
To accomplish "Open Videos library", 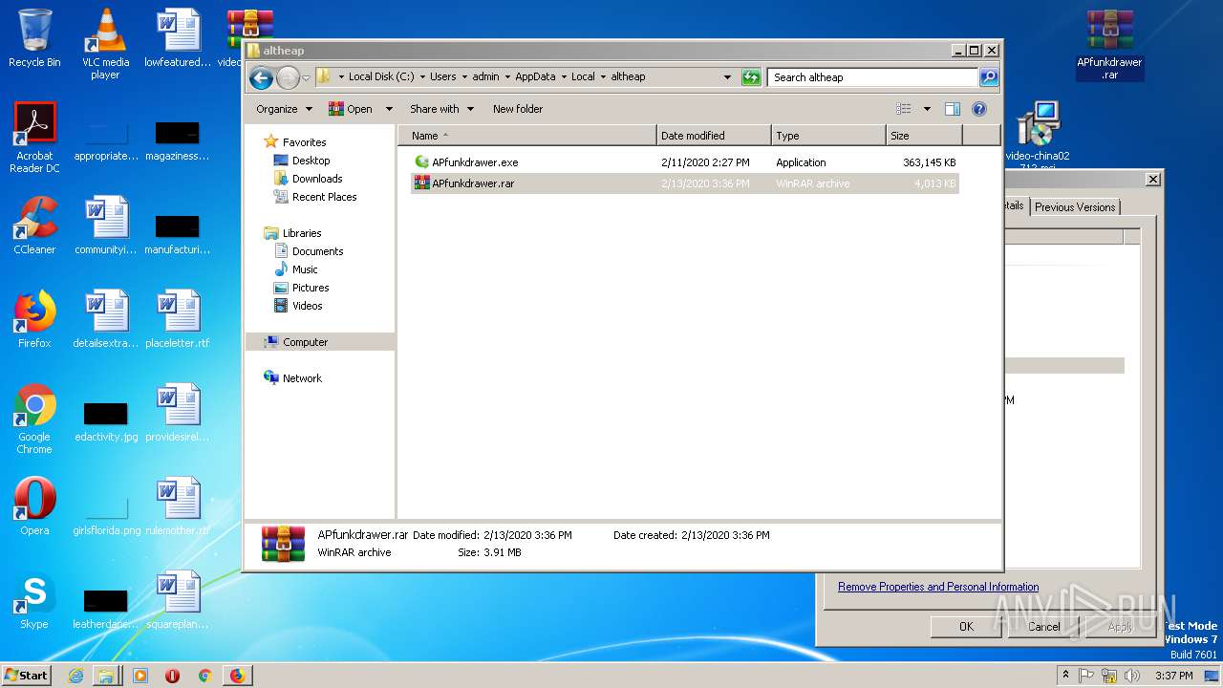I will click(307, 306).
